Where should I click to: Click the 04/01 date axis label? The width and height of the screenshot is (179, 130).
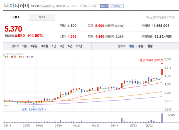click(39, 126)
